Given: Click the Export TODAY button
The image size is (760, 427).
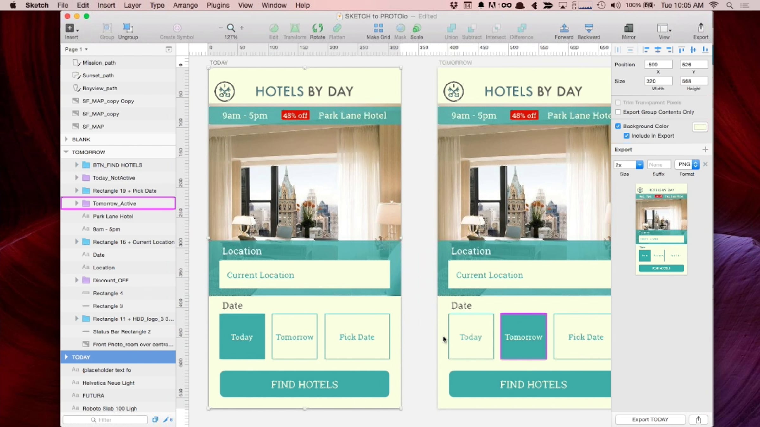Looking at the screenshot, I should (650, 419).
